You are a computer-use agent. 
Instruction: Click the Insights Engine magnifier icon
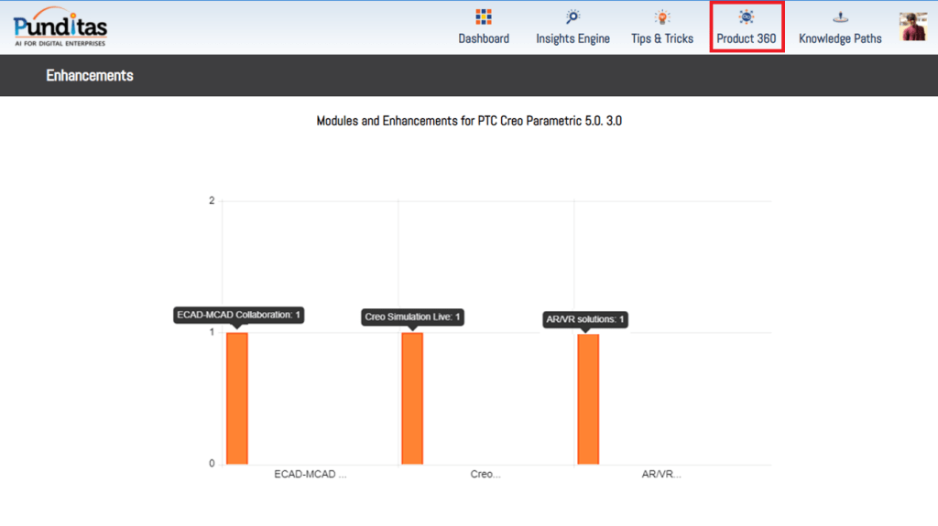point(573,16)
